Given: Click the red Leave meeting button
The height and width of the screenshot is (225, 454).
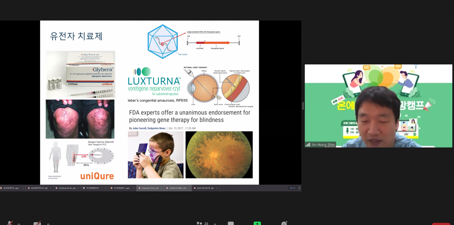Looking at the screenshot, I should 441,224.
